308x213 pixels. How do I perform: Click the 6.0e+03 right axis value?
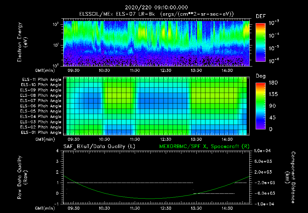point(263,161)
